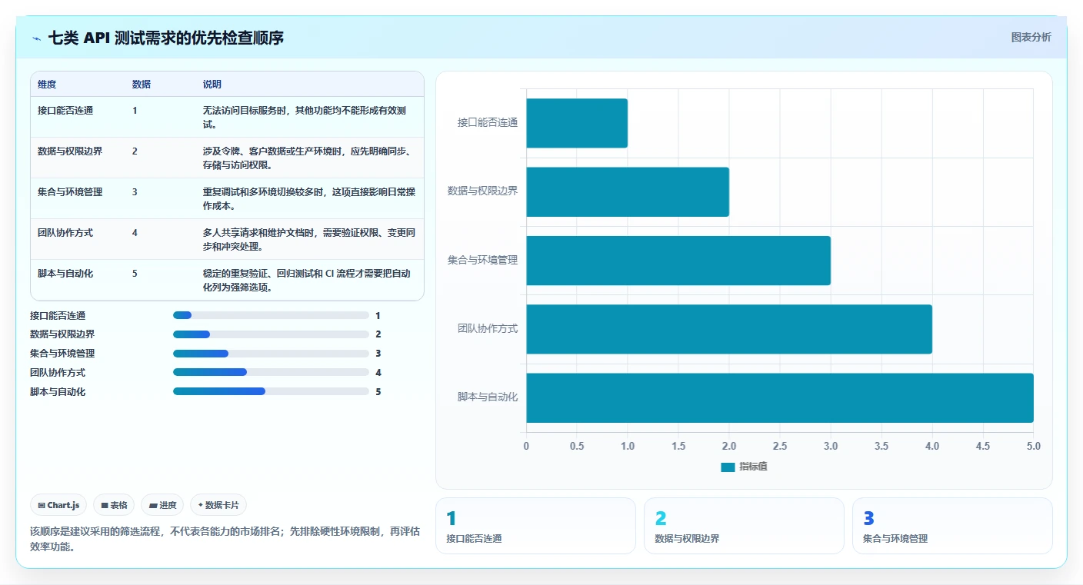
Task: Click the 表格 chip
Action: coord(114,505)
